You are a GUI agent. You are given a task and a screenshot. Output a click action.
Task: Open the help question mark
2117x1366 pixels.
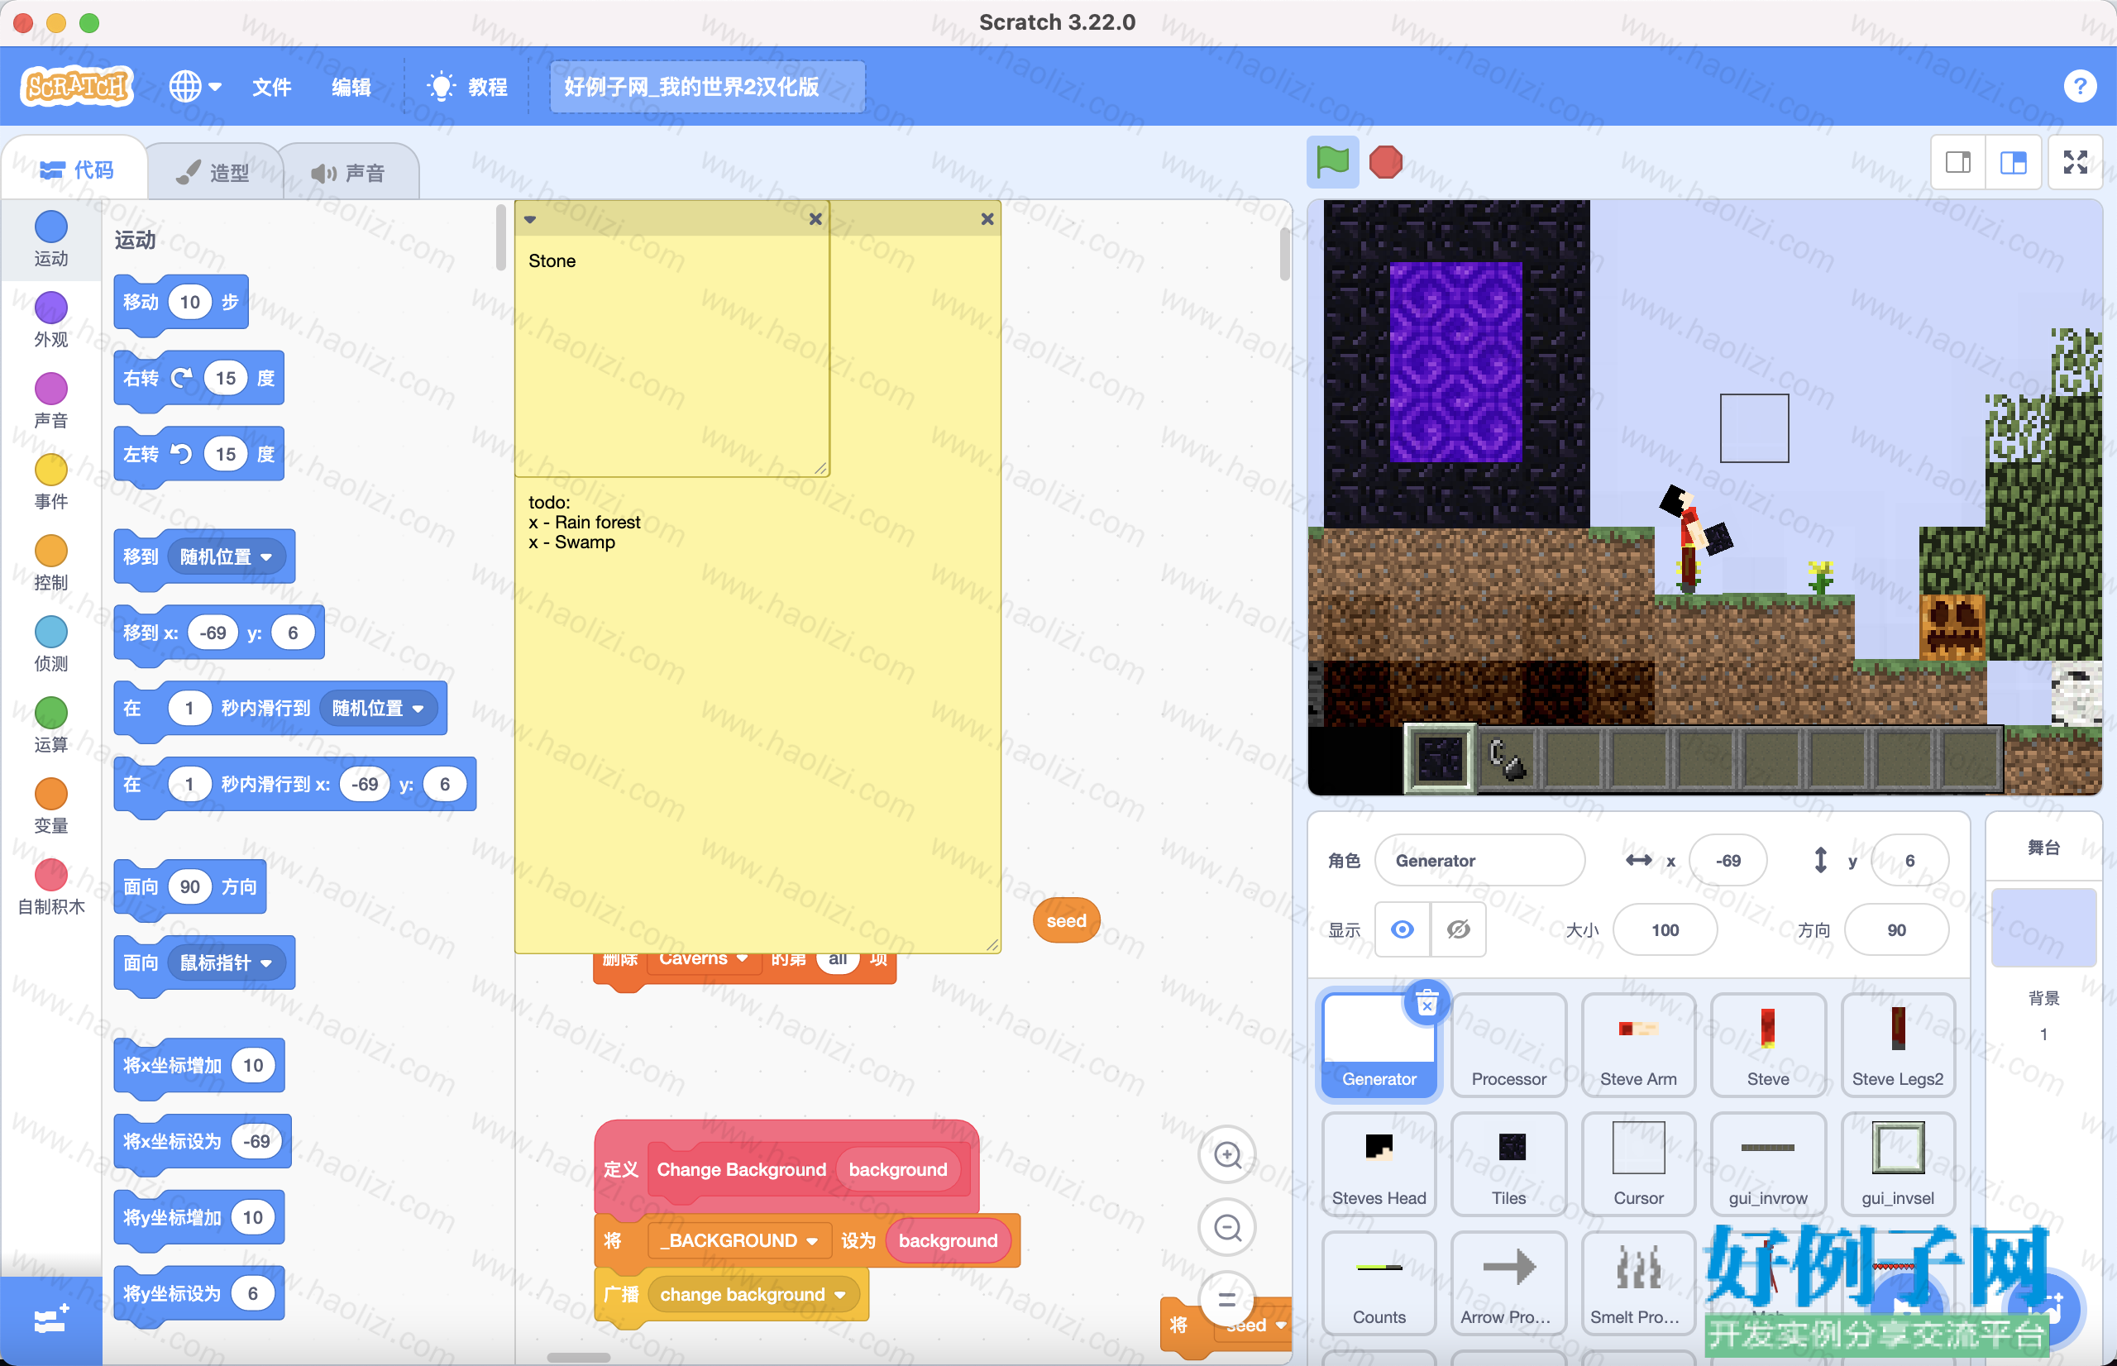pyautogui.click(x=2080, y=86)
